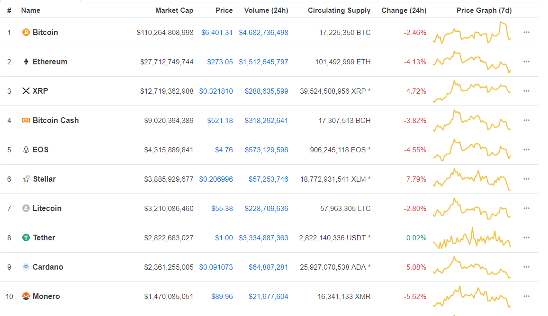The image size is (548, 316).
Task: Open the Litecoin name link
Action: click(x=47, y=208)
